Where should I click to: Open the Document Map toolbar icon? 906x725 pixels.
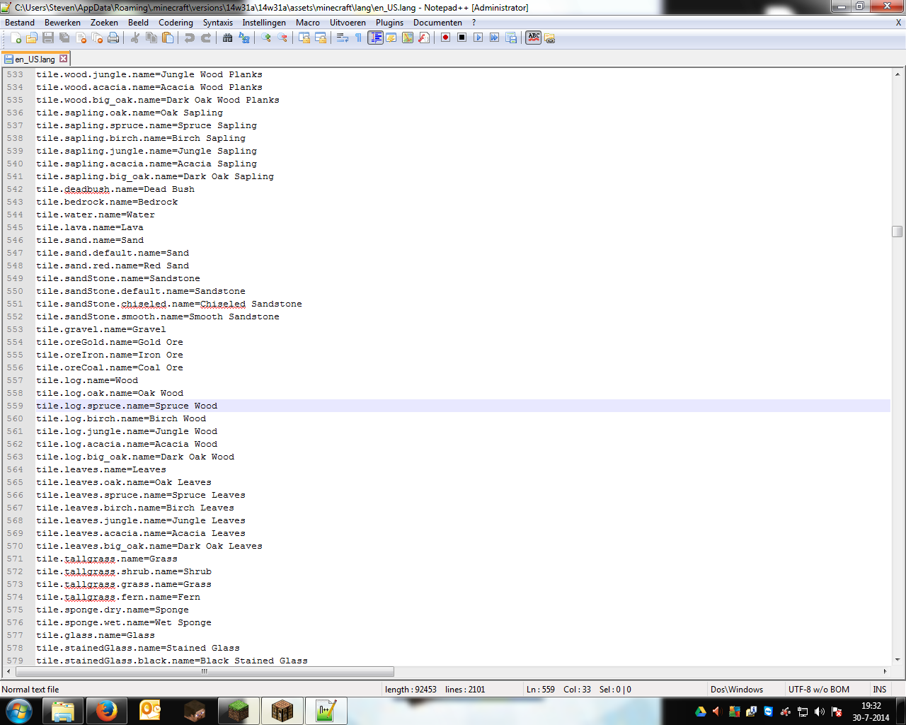tap(408, 38)
